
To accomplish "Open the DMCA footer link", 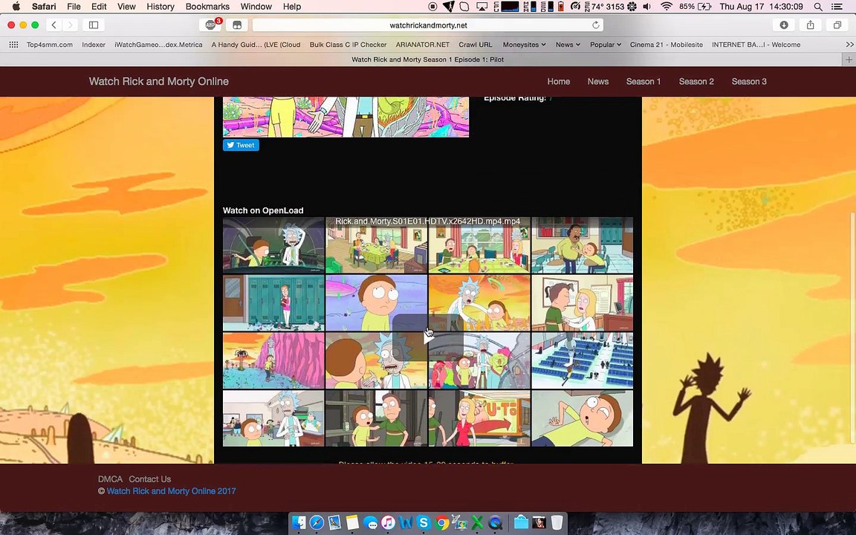I will [x=110, y=479].
